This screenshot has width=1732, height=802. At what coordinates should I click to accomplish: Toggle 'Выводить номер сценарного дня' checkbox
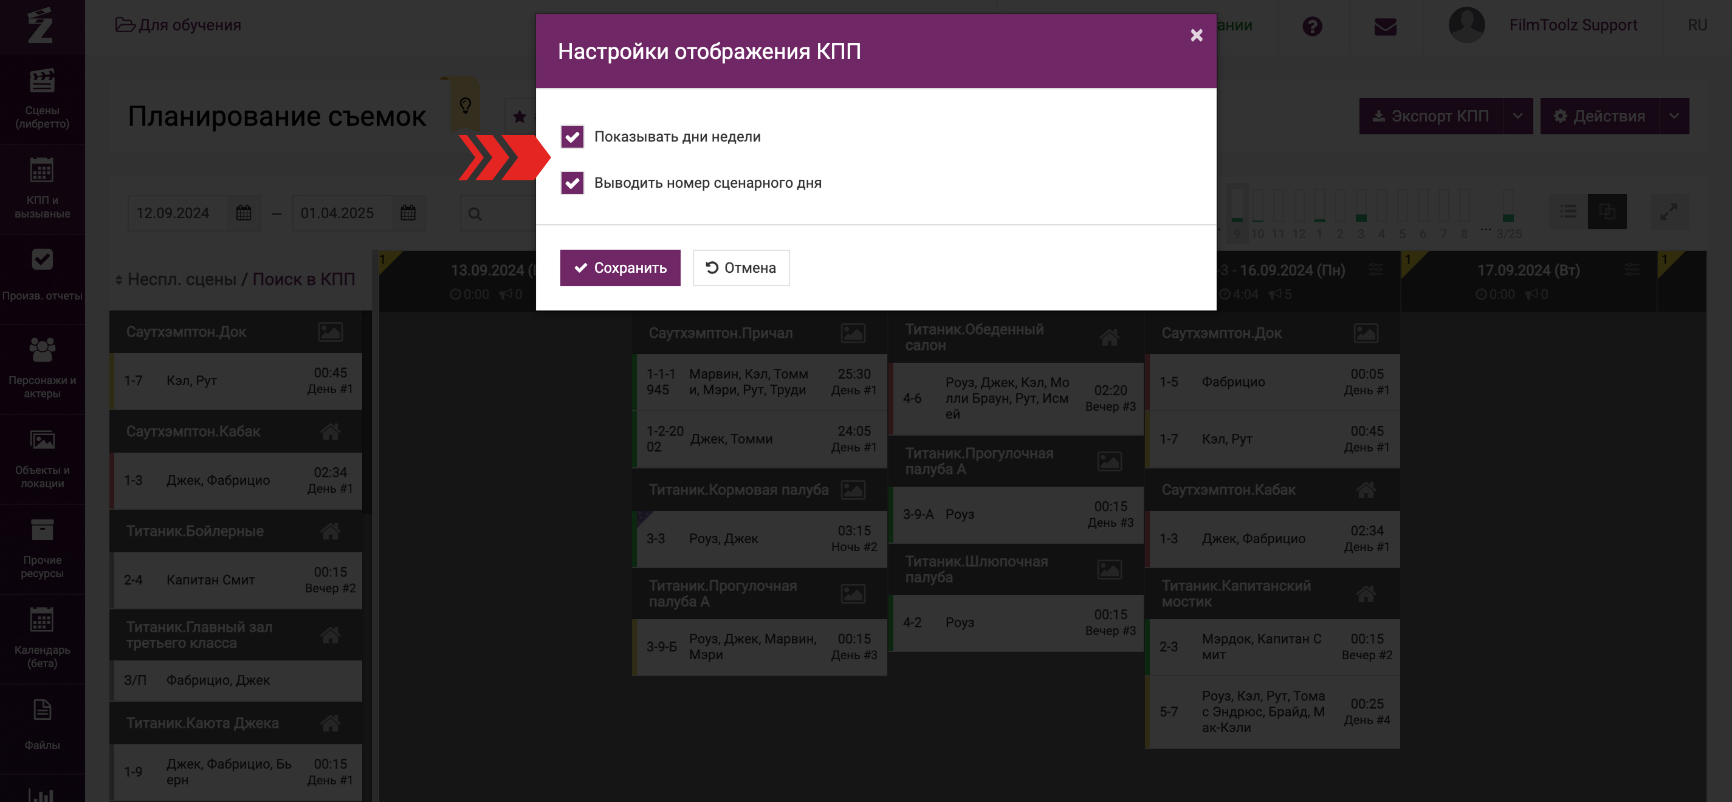click(x=572, y=183)
